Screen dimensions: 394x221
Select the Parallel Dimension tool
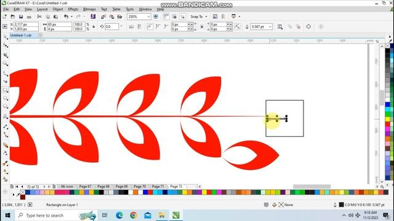6,126
